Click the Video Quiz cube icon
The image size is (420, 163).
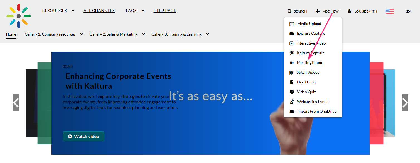tap(292, 92)
